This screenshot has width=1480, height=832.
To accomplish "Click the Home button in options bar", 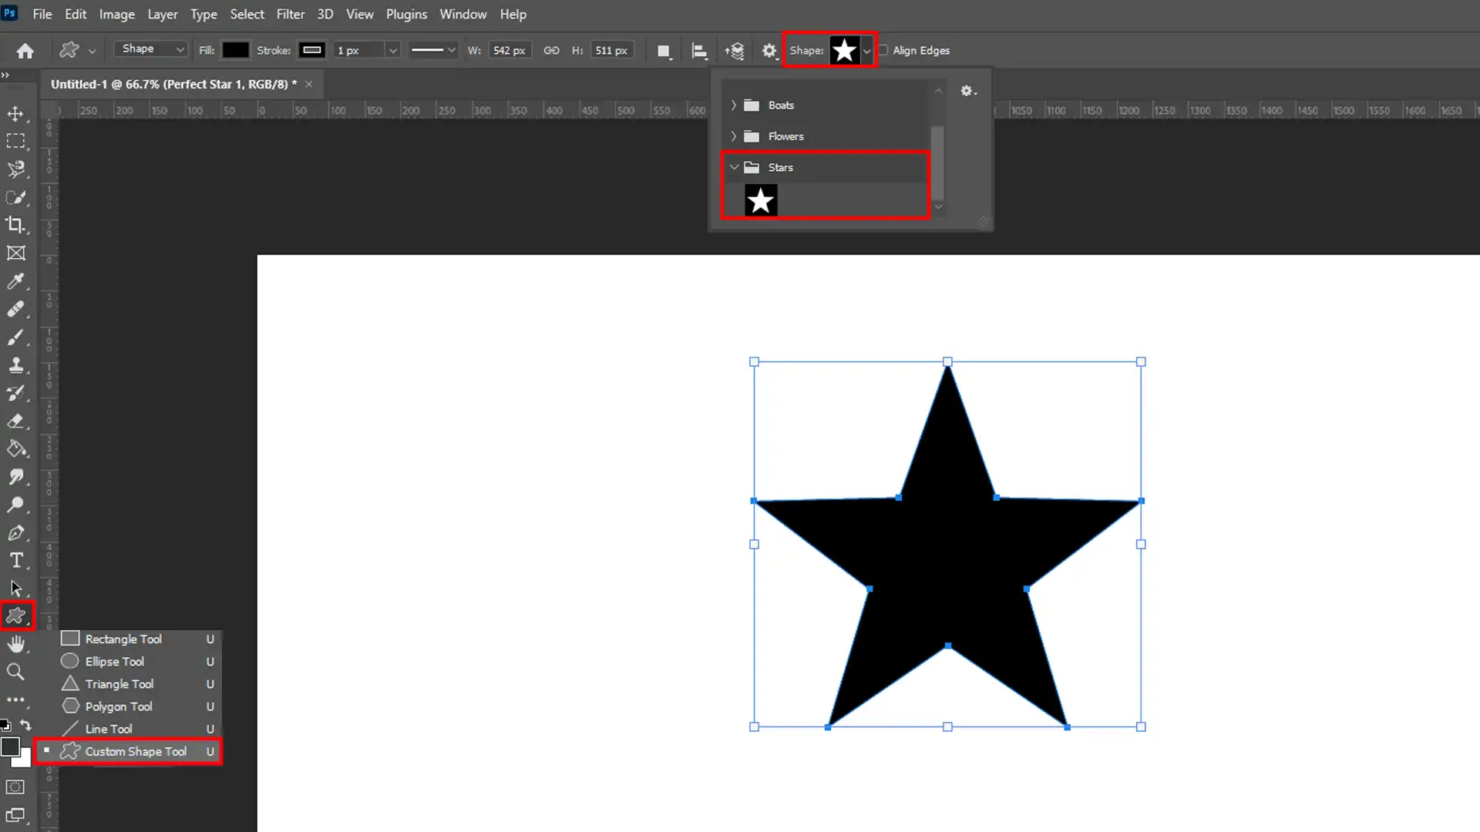I will point(25,51).
